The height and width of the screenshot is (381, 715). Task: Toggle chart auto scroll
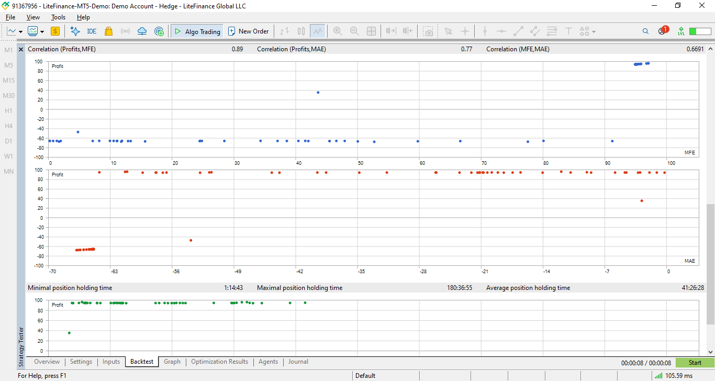pos(390,31)
